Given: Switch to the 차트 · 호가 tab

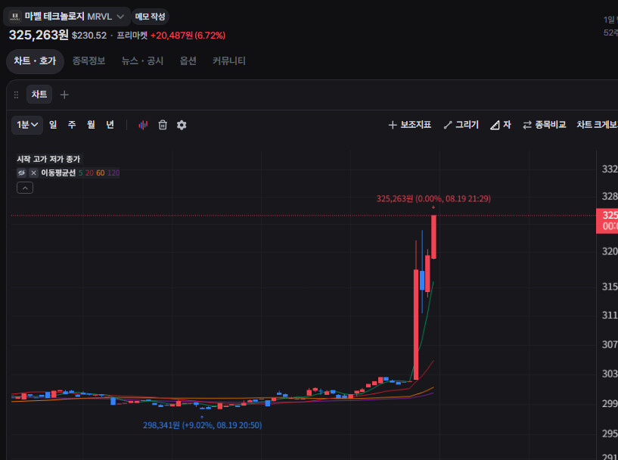Looking at the screenshot, I should pyautogui.click(x=35, y=61).
